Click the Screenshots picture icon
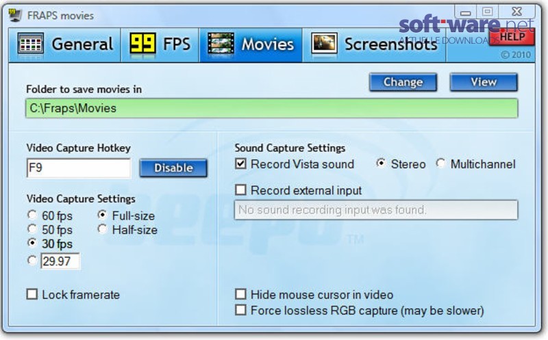 coord(324,44)
